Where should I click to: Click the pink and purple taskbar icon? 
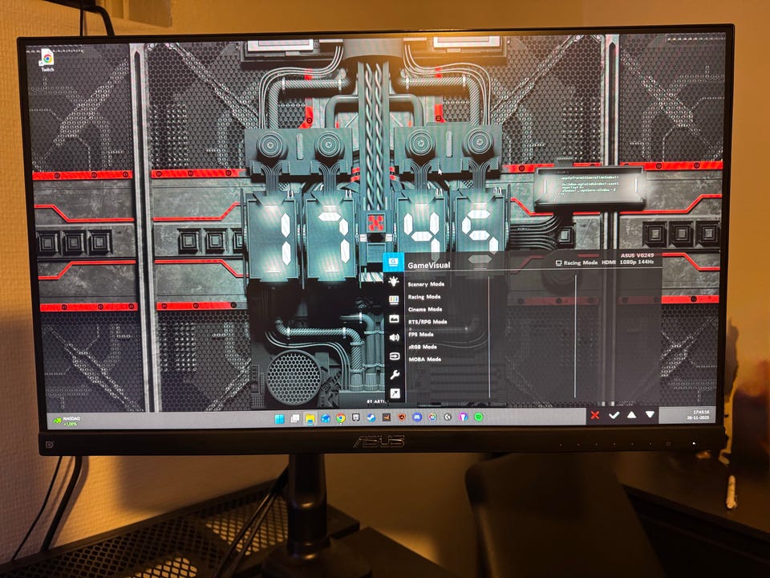[x=463, y=417]
